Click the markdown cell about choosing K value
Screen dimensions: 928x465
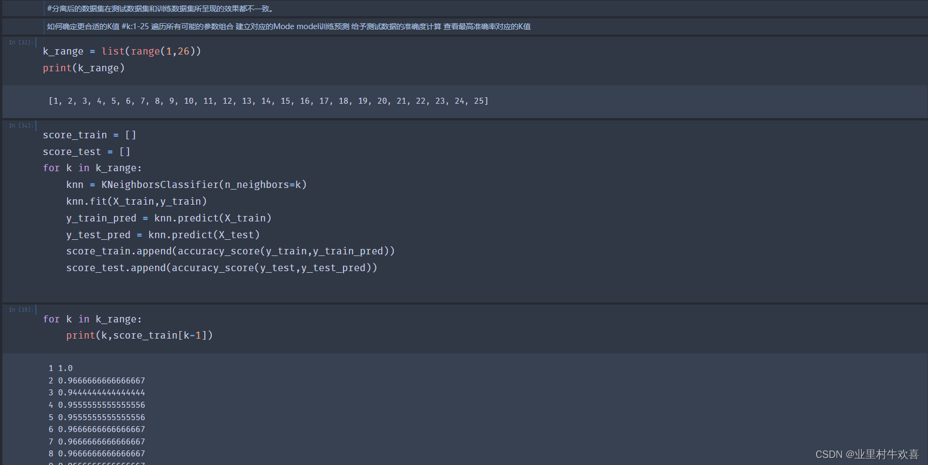[x=288, y=26]
